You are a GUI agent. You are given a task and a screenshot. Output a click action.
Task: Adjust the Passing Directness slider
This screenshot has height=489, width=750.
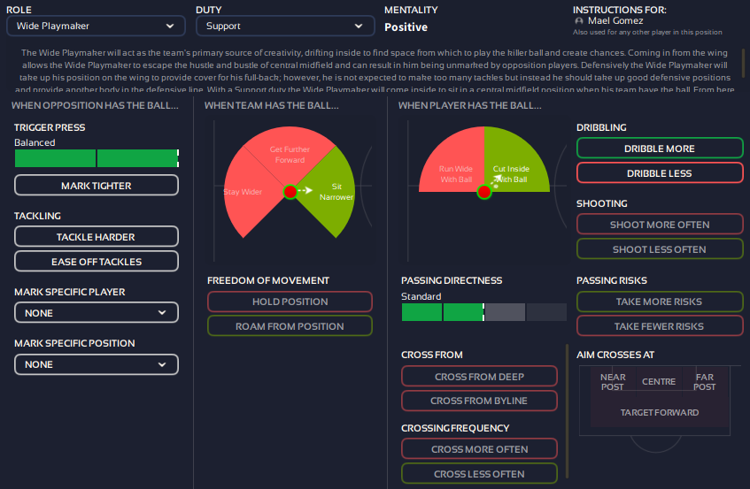pyautogui.click(x=484, y=312)
